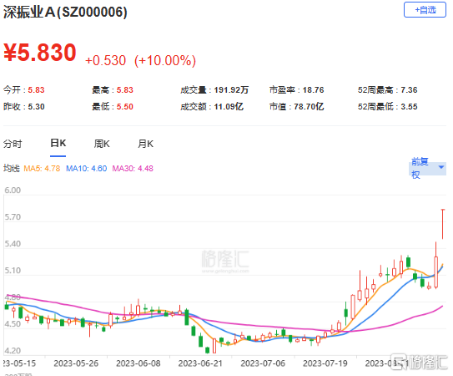Screen dimensions: 453x376
Task: Click the 4.20 price axis label
Action: (13, 351)
